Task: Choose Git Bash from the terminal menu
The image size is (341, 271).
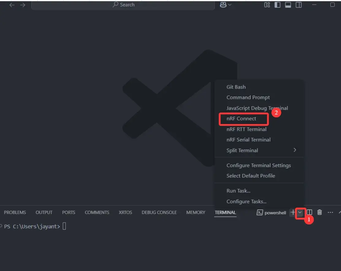Action: coord(259,87)
